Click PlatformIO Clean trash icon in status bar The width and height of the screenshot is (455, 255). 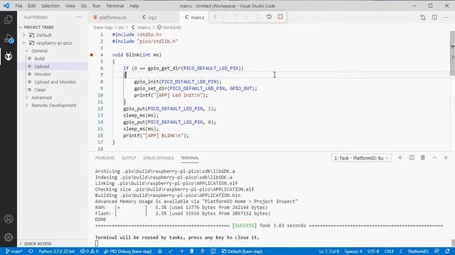coord(191,251)
